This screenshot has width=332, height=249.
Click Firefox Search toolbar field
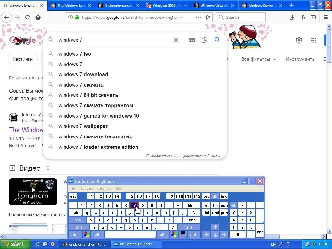pyautogui.click(x=241, y=17)
